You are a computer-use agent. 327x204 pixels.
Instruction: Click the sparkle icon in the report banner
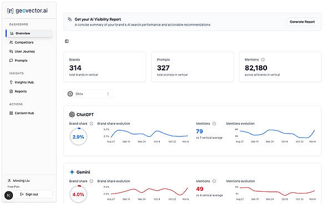click(69, 19)
